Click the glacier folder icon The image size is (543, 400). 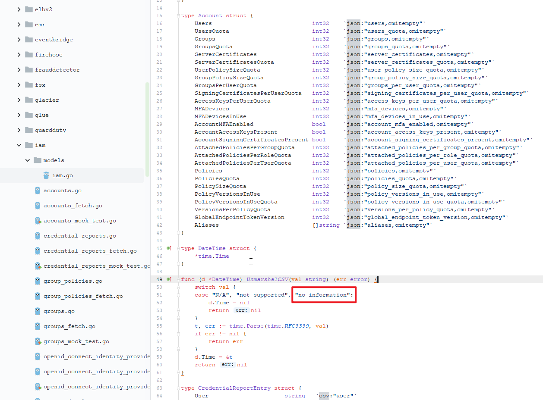29,100
